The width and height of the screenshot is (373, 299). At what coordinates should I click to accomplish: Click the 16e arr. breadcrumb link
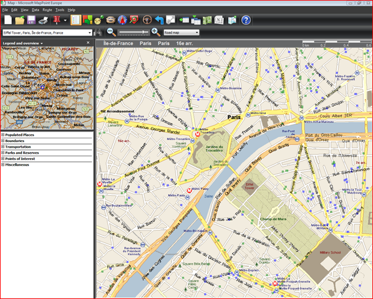(x=185, y=44)
